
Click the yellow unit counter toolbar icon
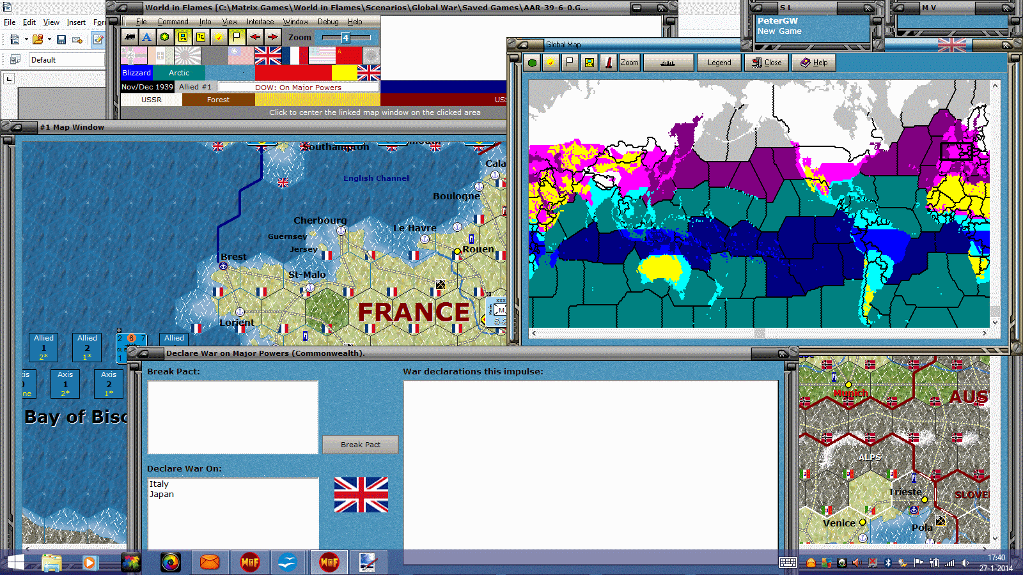(183, 37)
